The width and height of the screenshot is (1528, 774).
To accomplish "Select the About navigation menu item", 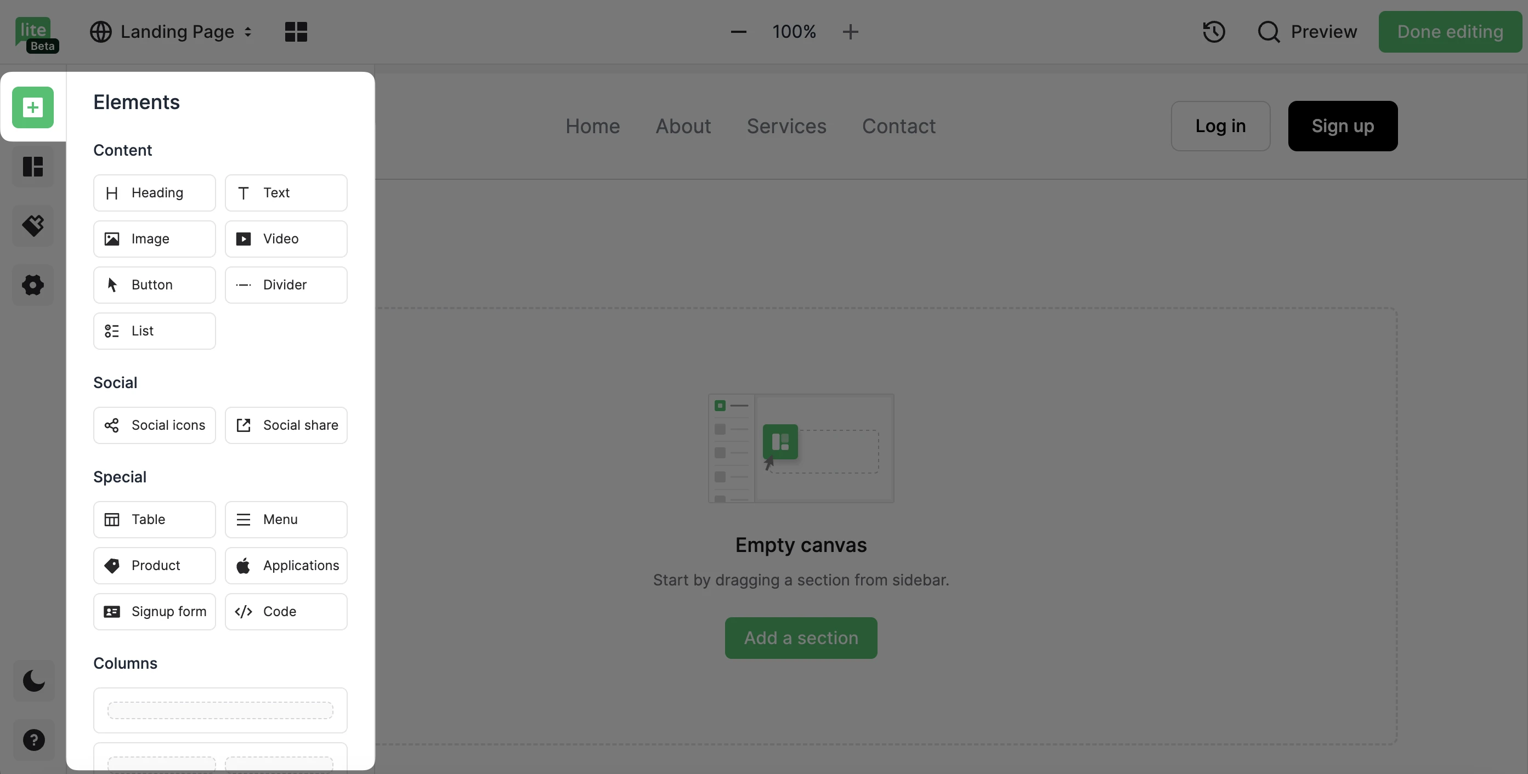I will click(x=683, y=126).
